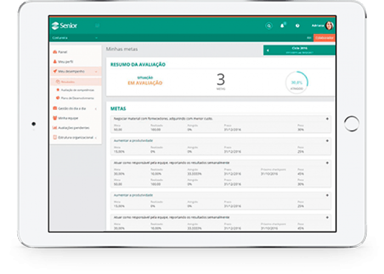Open Adriana's profile avatar menu

(x=329, y=26)
